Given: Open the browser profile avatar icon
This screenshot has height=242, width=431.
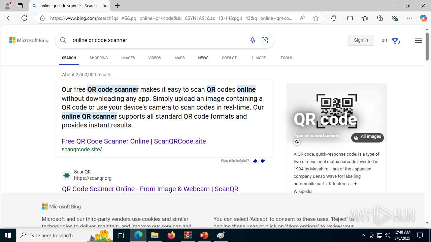Looking at the screenshot, I should [7, 6].
